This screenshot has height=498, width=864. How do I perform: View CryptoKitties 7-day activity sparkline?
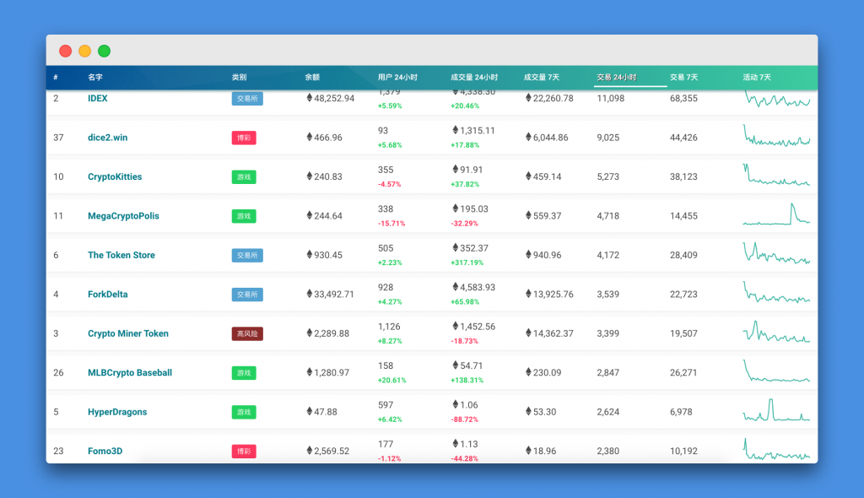[x=776, y=175]
